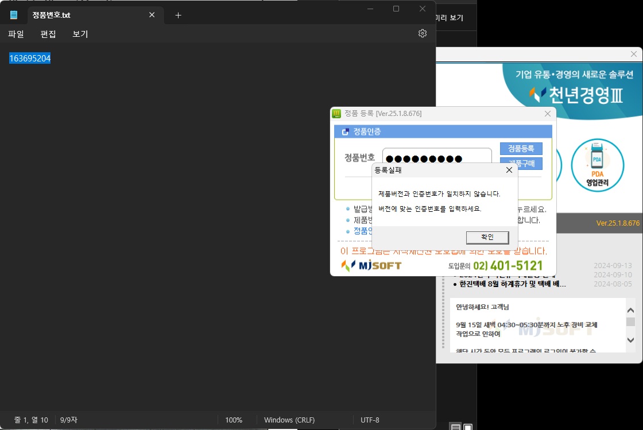The width and height of the screenshot is (643, 430).
Task: Open the 보기 menu
Action: [x=80, y=34]
